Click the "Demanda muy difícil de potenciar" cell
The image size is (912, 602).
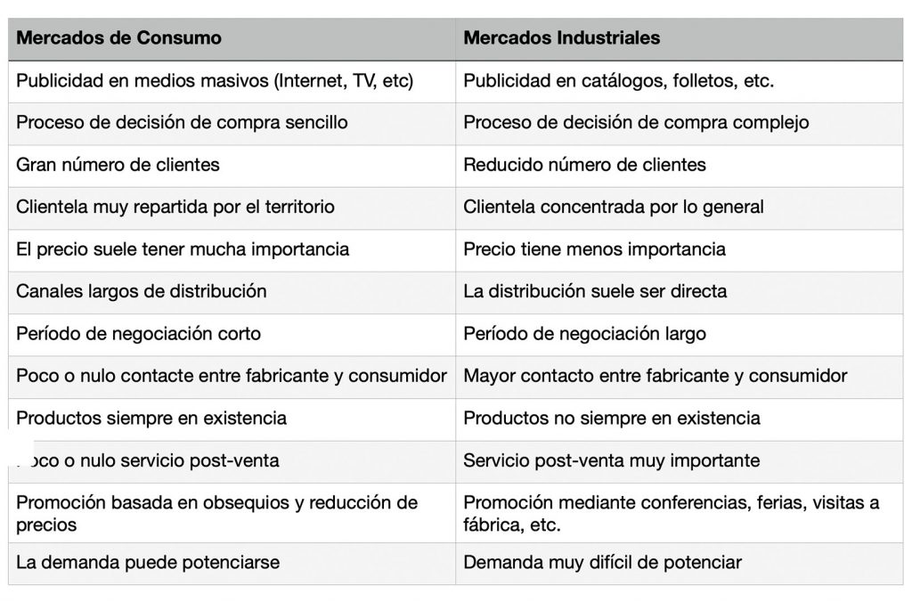click(x=602, y=563)
